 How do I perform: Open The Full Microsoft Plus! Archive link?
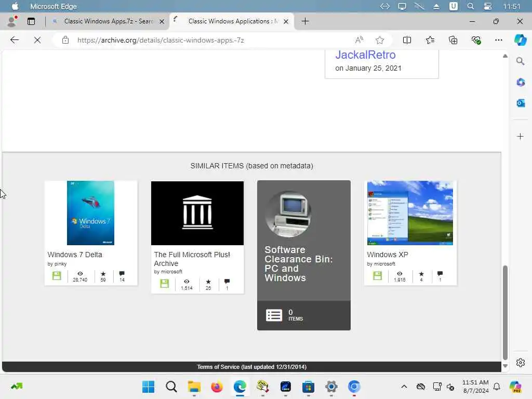coord(192,259)
